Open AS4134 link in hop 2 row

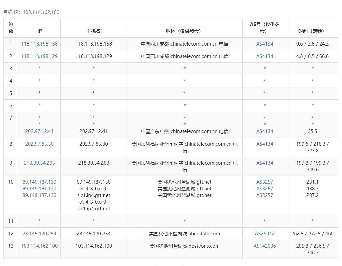coord(265,56)
